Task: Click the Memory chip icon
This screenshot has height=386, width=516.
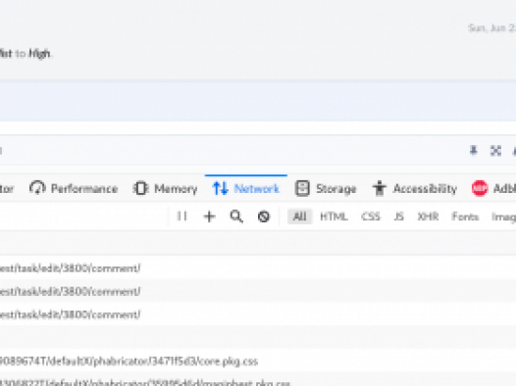Action: 141,188
